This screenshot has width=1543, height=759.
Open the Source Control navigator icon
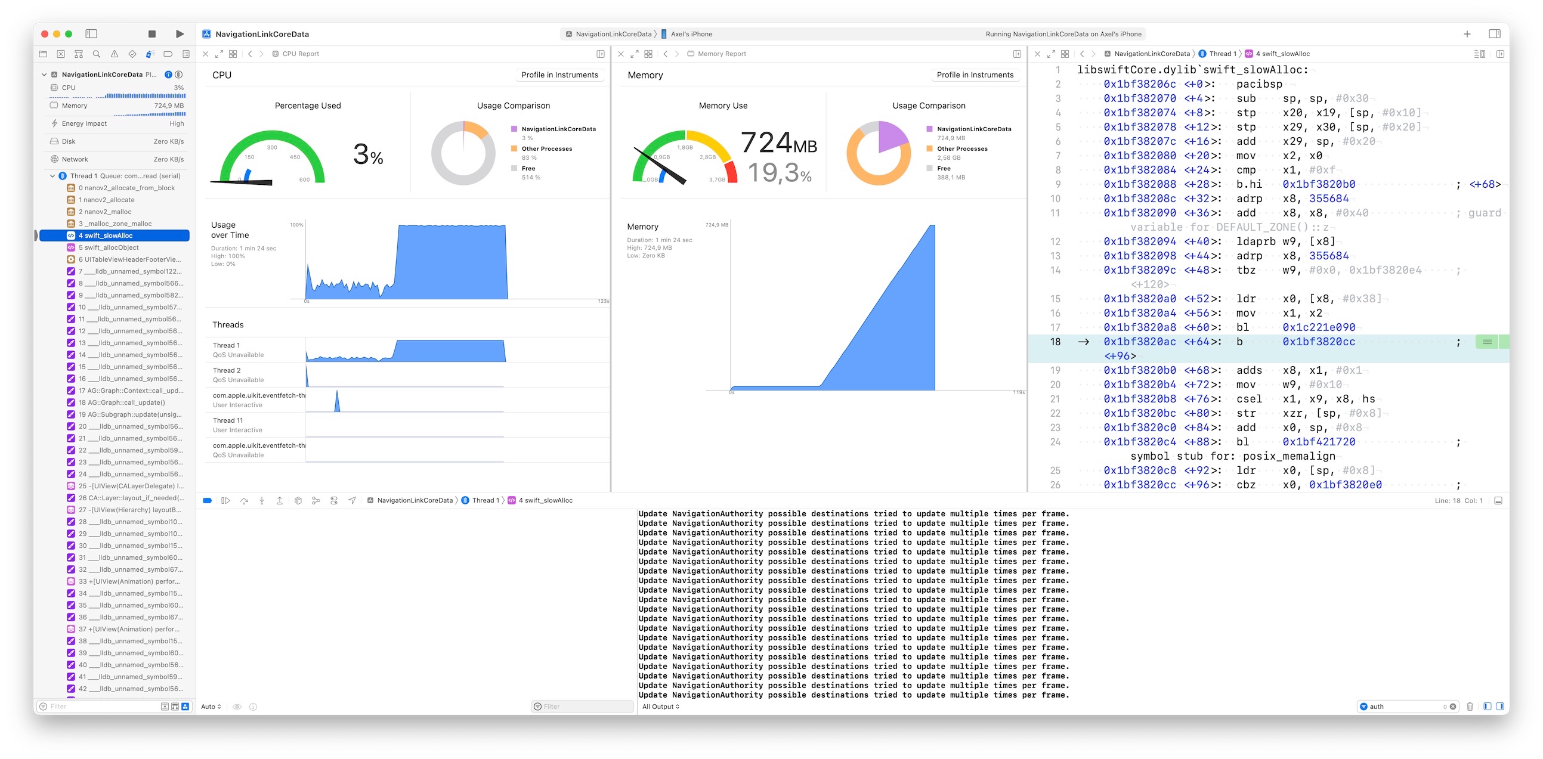[x=60, y=54]
